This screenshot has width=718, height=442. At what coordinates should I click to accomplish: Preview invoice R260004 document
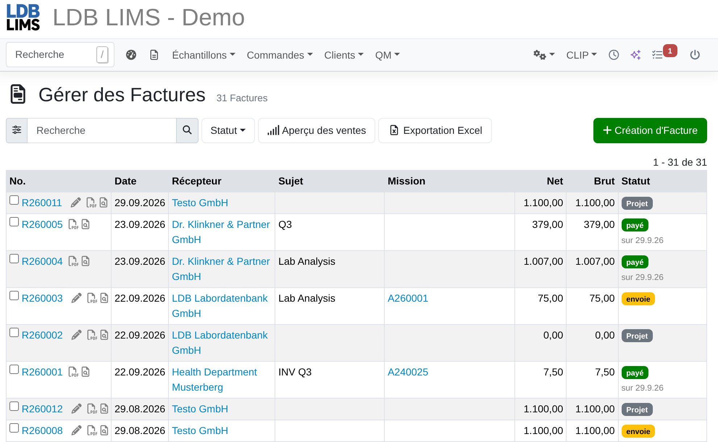[x=85, y=262]
